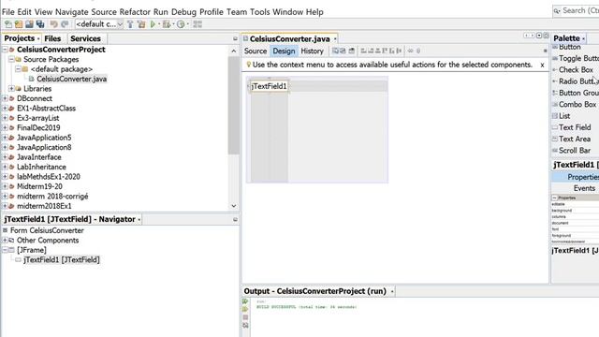Re-run project from Output panel sidebar

click(245, 301)
